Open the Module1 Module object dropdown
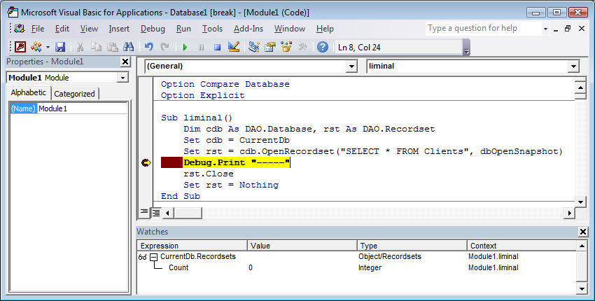The width and height of the screenshot is (595, 301). coord(122,78)
